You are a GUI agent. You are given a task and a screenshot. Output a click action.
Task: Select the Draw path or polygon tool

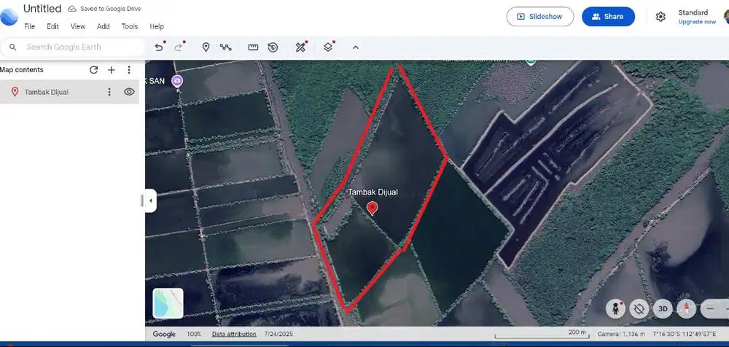point(226,47)
